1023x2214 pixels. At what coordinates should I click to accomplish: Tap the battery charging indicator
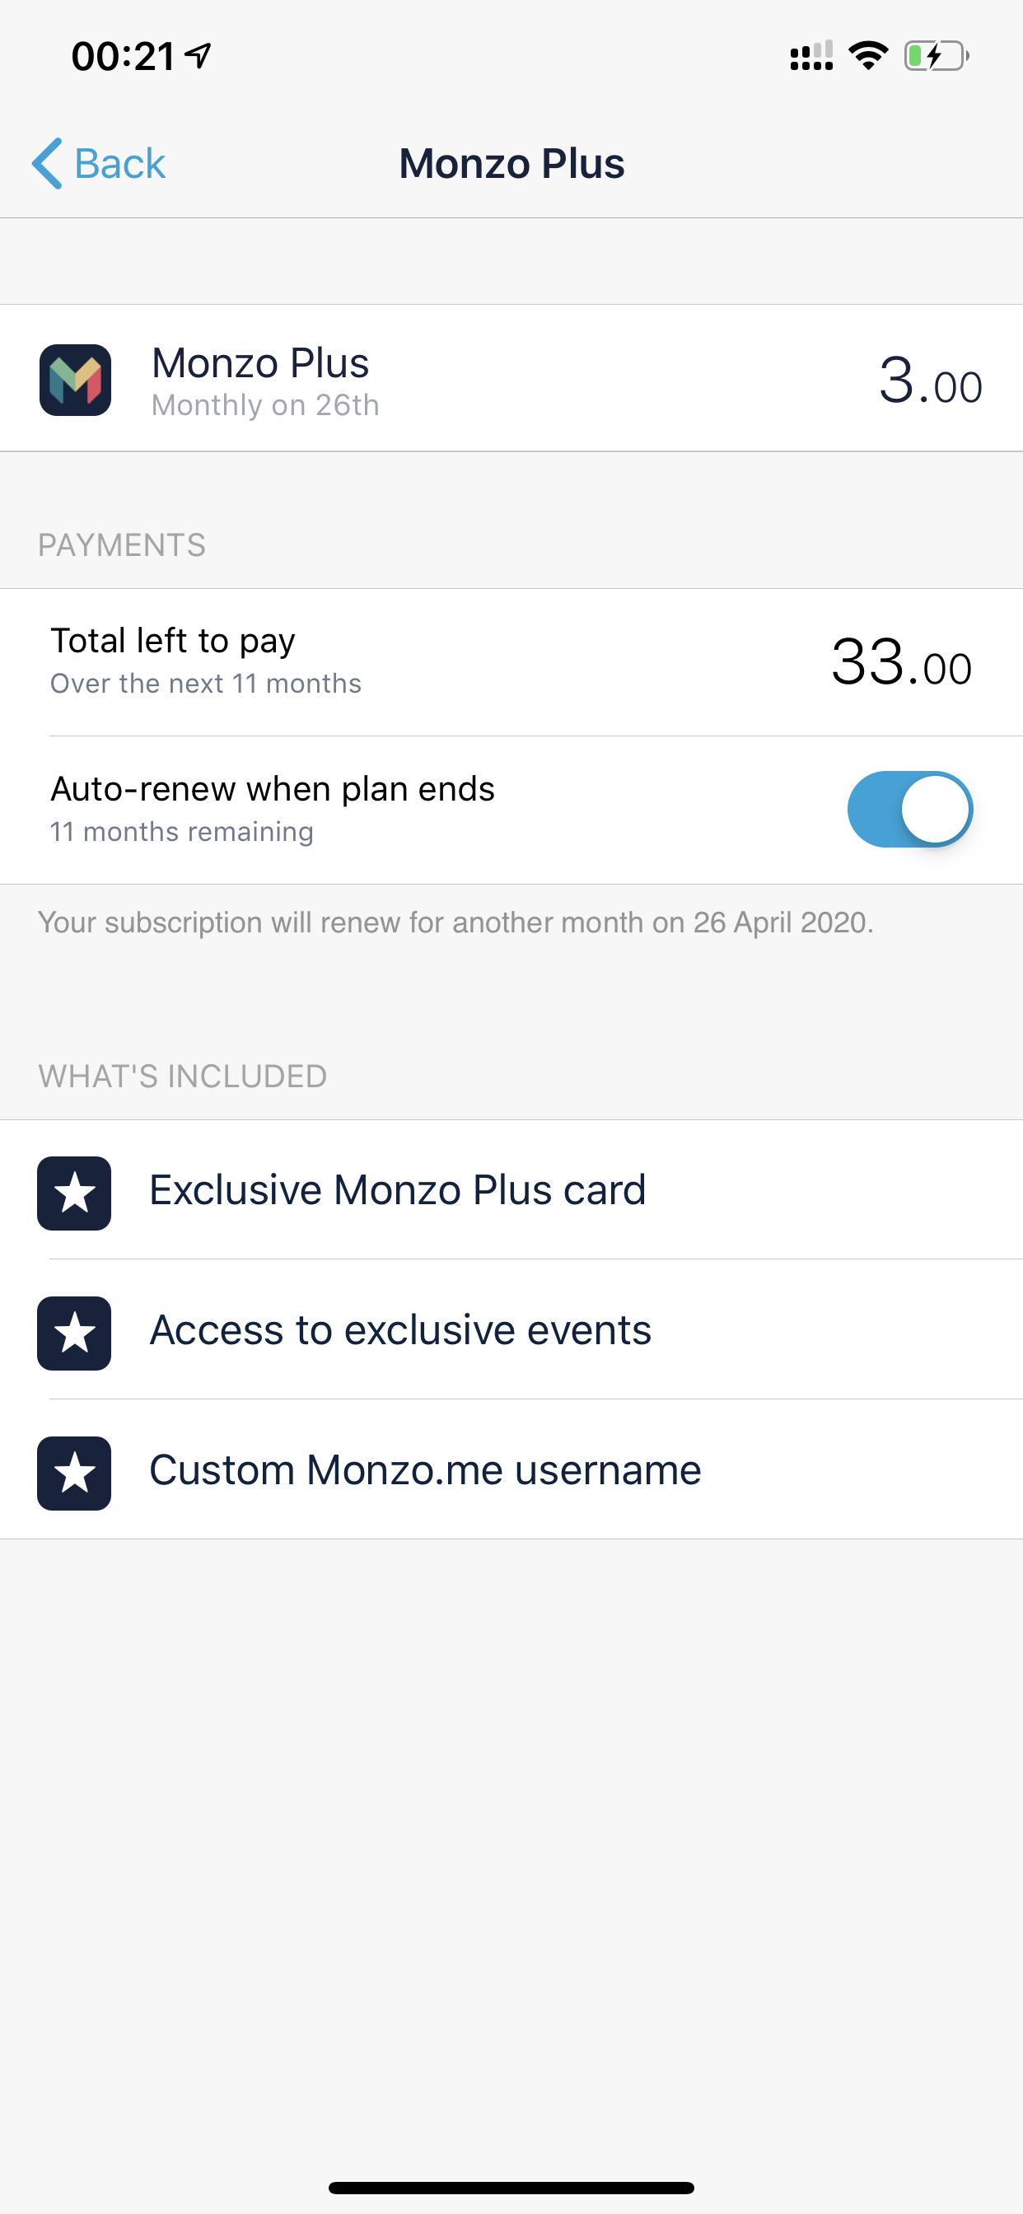point(936,56)
